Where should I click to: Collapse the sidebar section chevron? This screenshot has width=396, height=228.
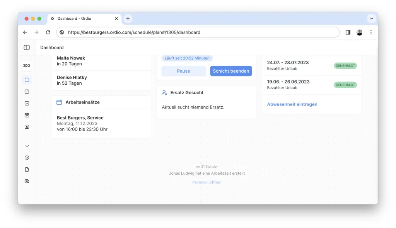click(27, 146)
